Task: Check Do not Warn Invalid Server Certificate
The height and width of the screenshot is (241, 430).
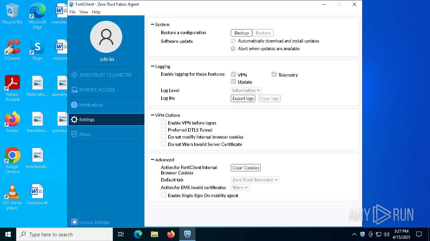Action: 164,144
